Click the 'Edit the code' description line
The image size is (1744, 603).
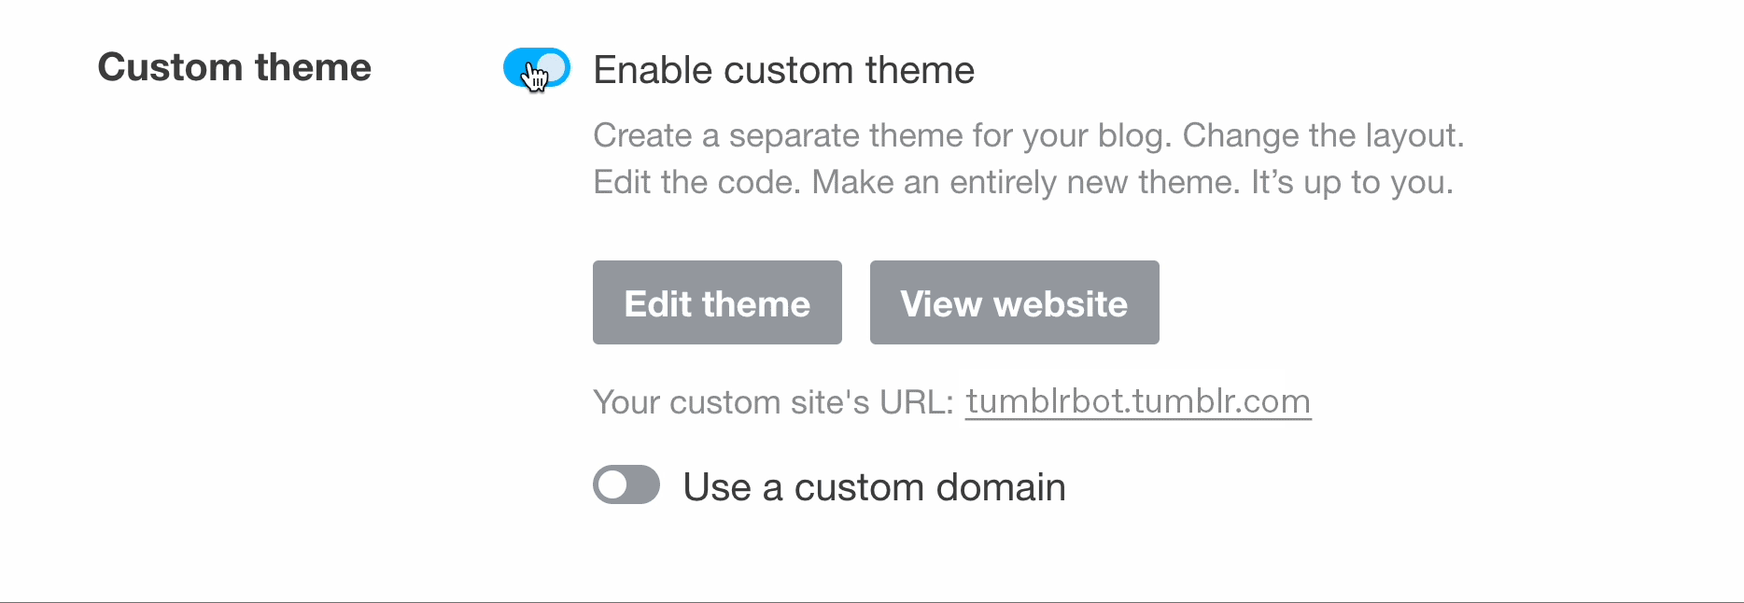point(1023,182)
